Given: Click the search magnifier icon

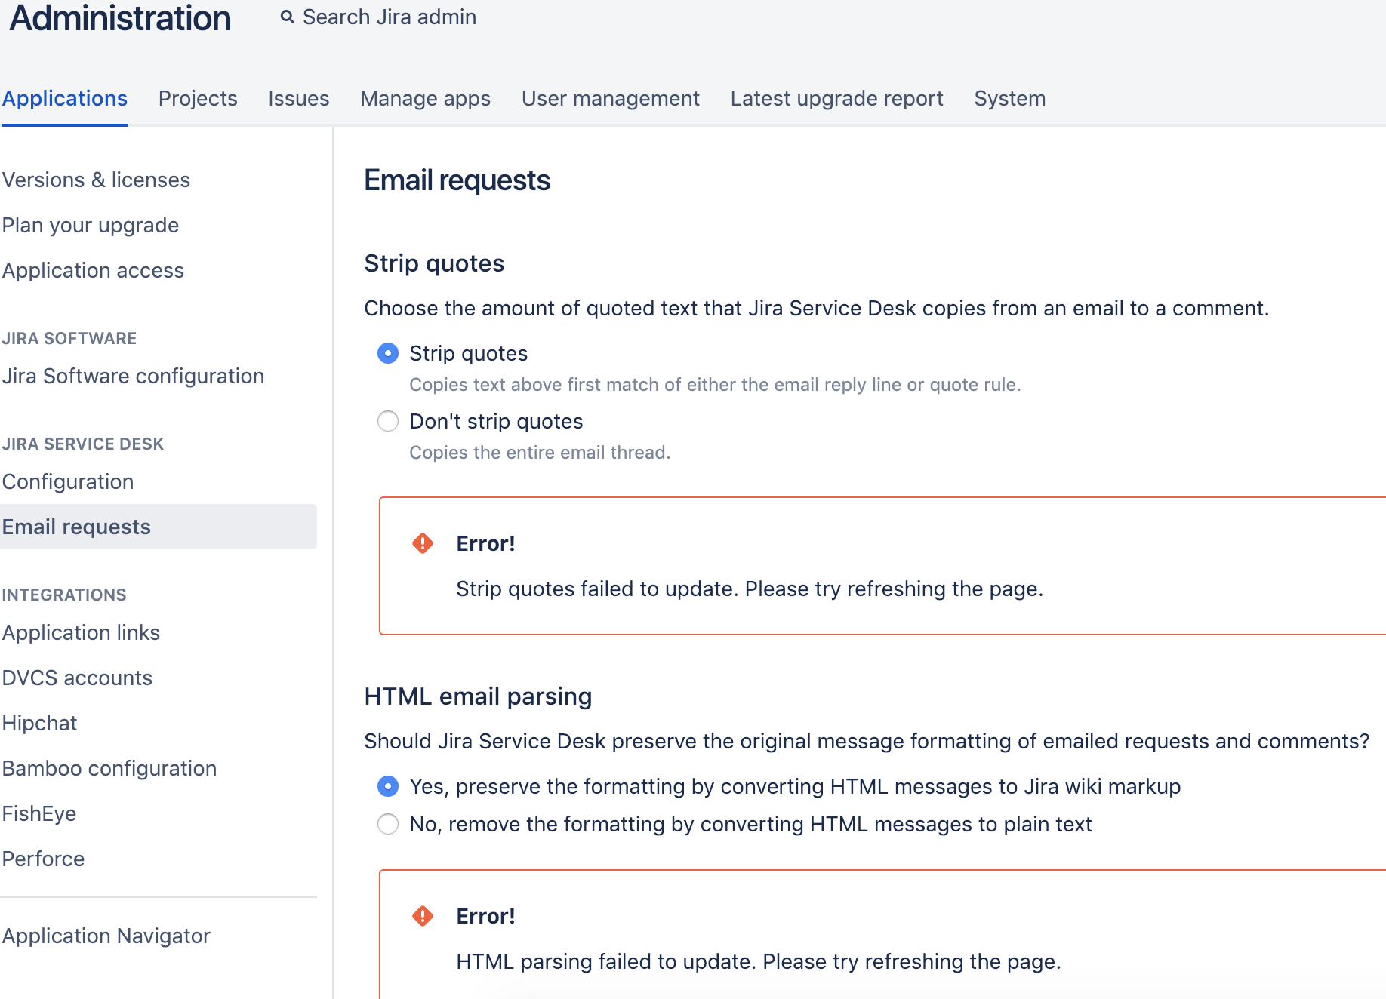Looking at the screenshot, I should point(287,17).
